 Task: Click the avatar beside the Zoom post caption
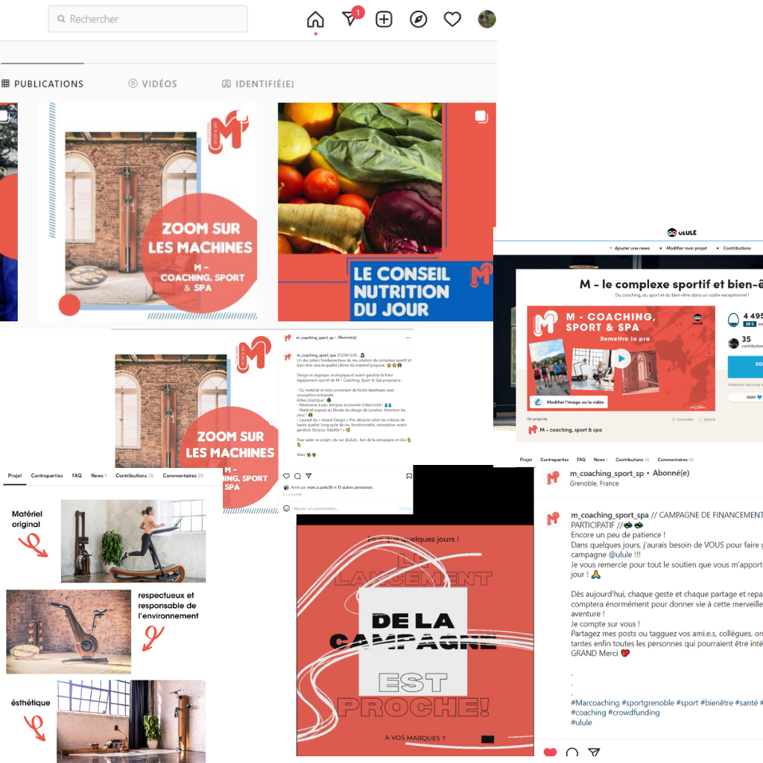click(288, 357)
